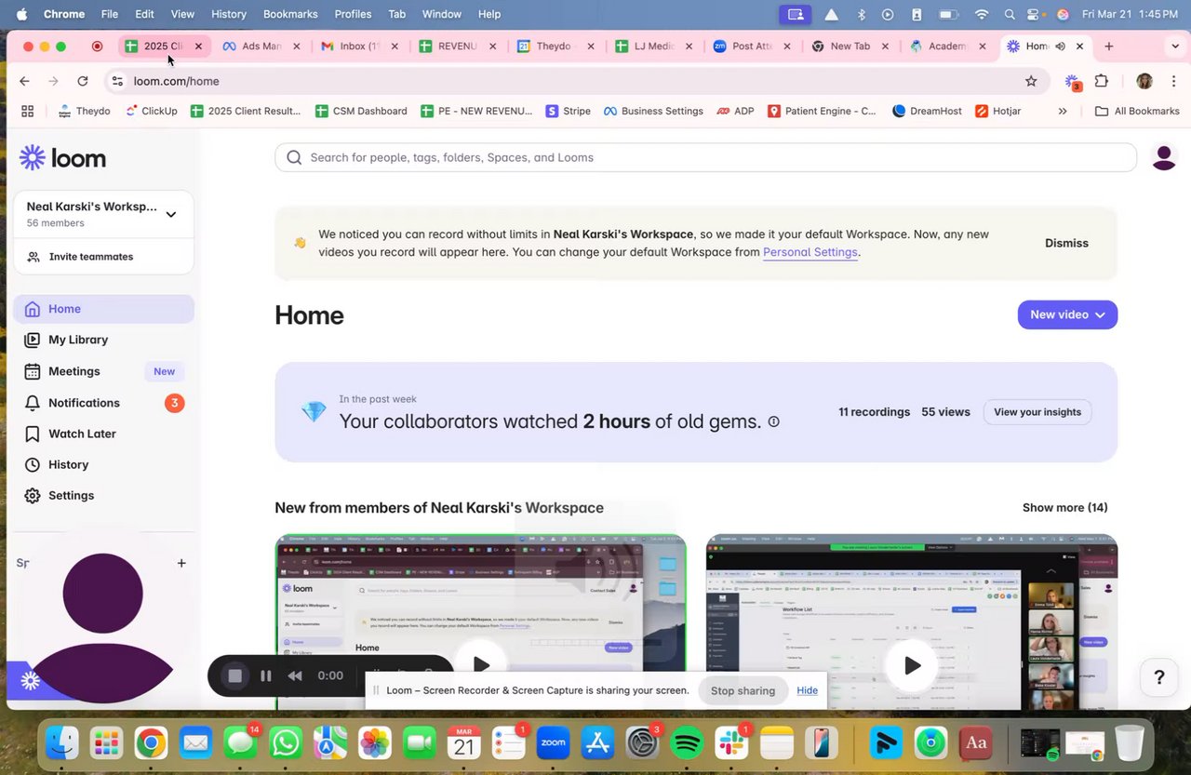Open the Chrome profile avatar
This screenshot has width=1191, height=775.
(x=1144, y=81)
